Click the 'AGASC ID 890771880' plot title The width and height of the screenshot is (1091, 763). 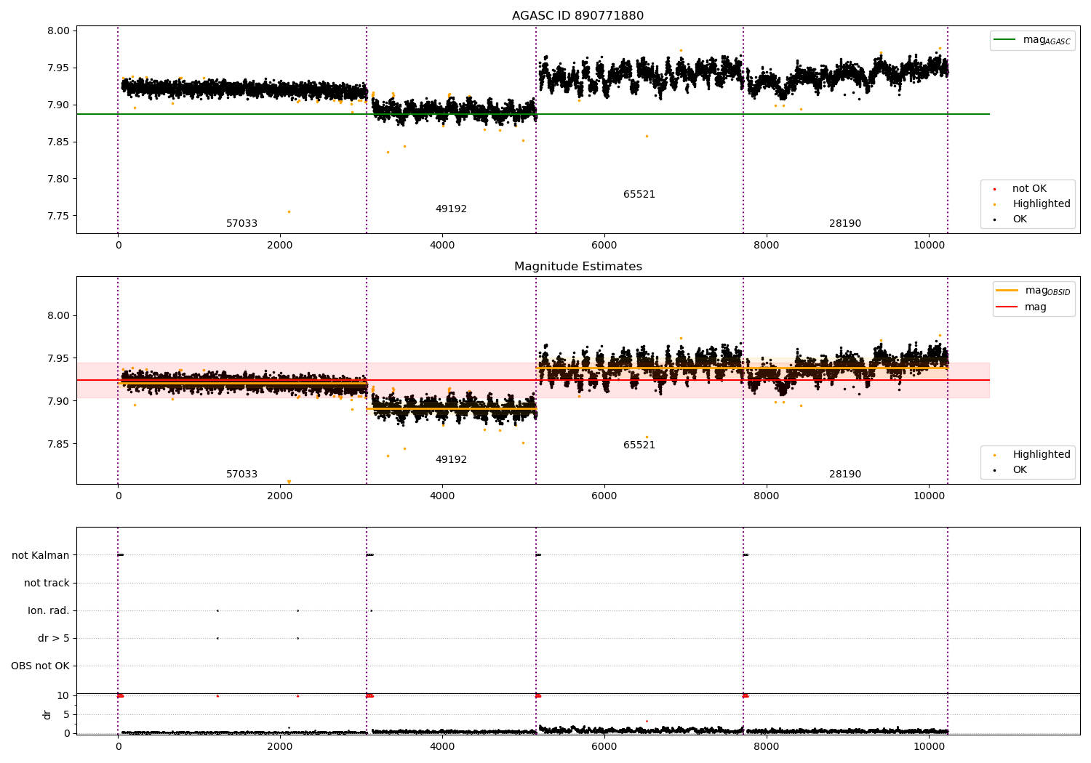[x=578, y=16]
